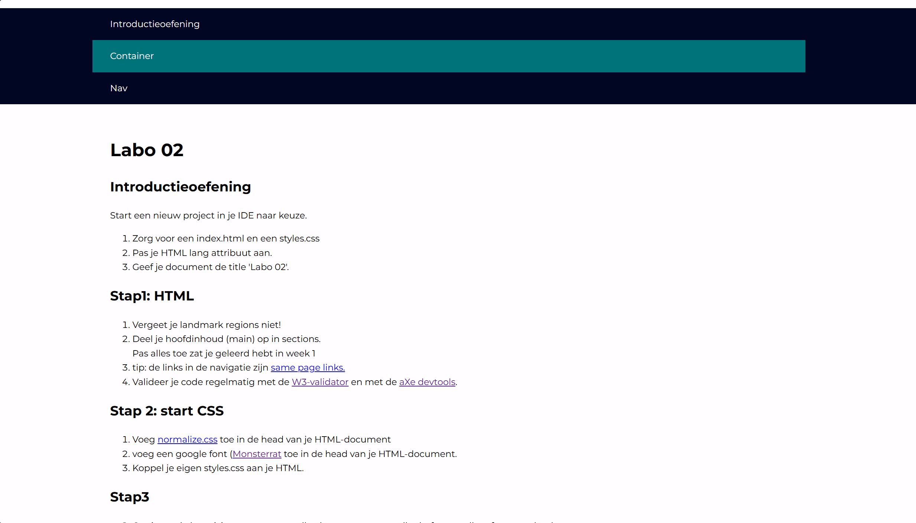Click list item 'Deel je hoofdinhoud (main) op in sections.'
The image size is (916, 523).
[x=226, y=339]
